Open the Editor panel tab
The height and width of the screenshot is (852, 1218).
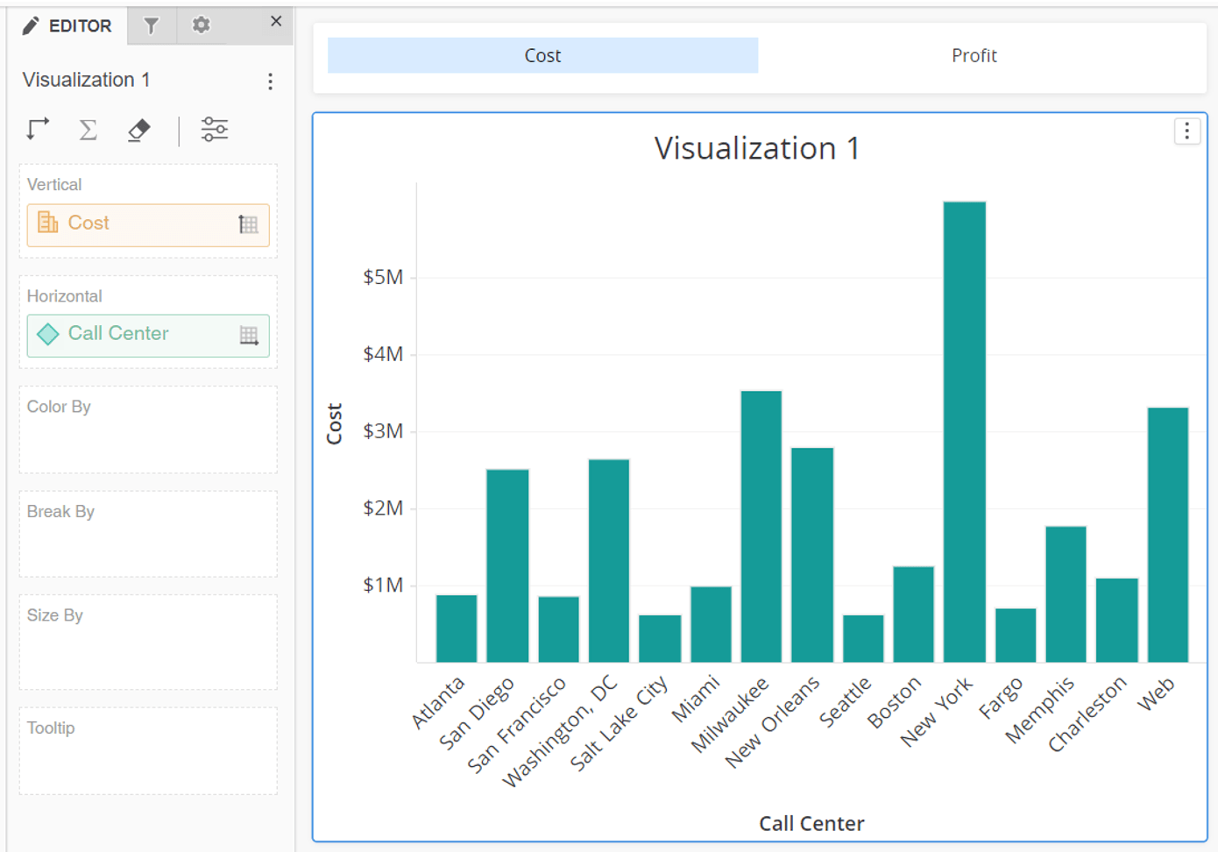click(x=68, y=25)
